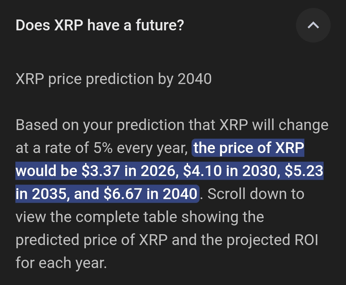Click the word "future?" in the question title

point(160,25)
